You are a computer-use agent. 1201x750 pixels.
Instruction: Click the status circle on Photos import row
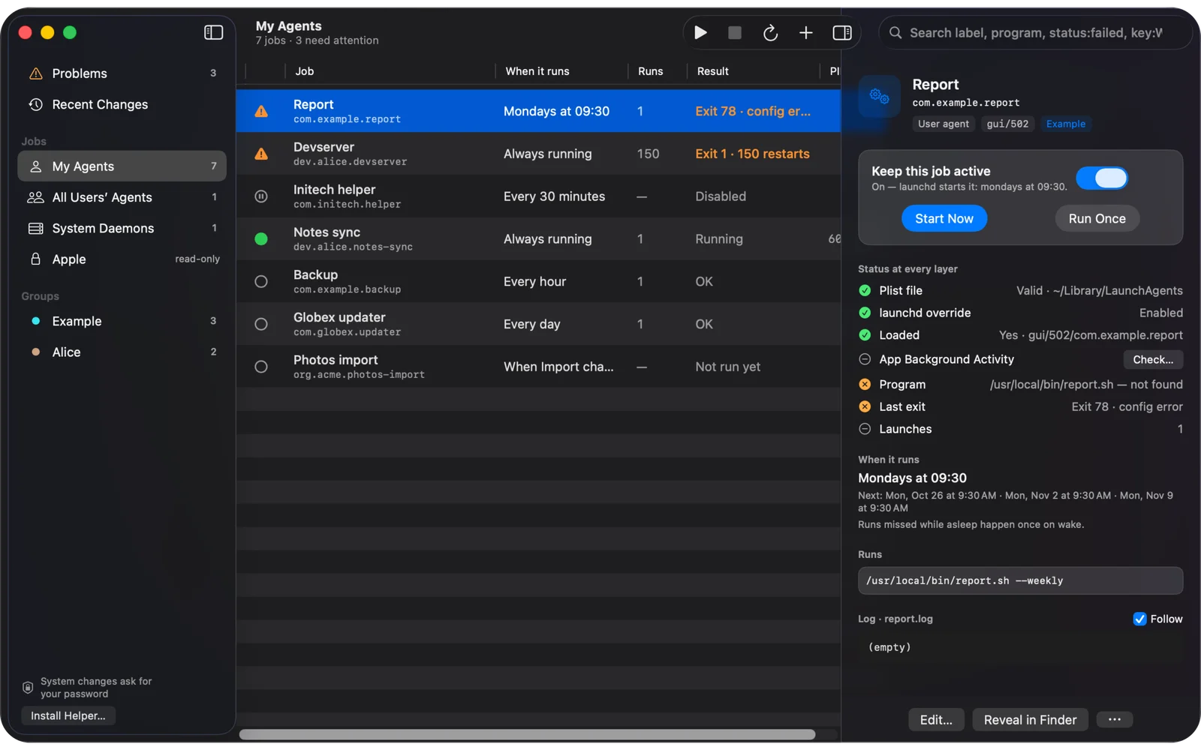tap(261, 367)
